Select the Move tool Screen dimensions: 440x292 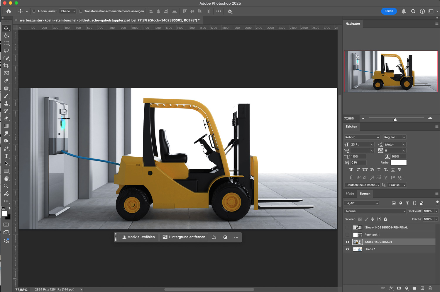point(6,28)
